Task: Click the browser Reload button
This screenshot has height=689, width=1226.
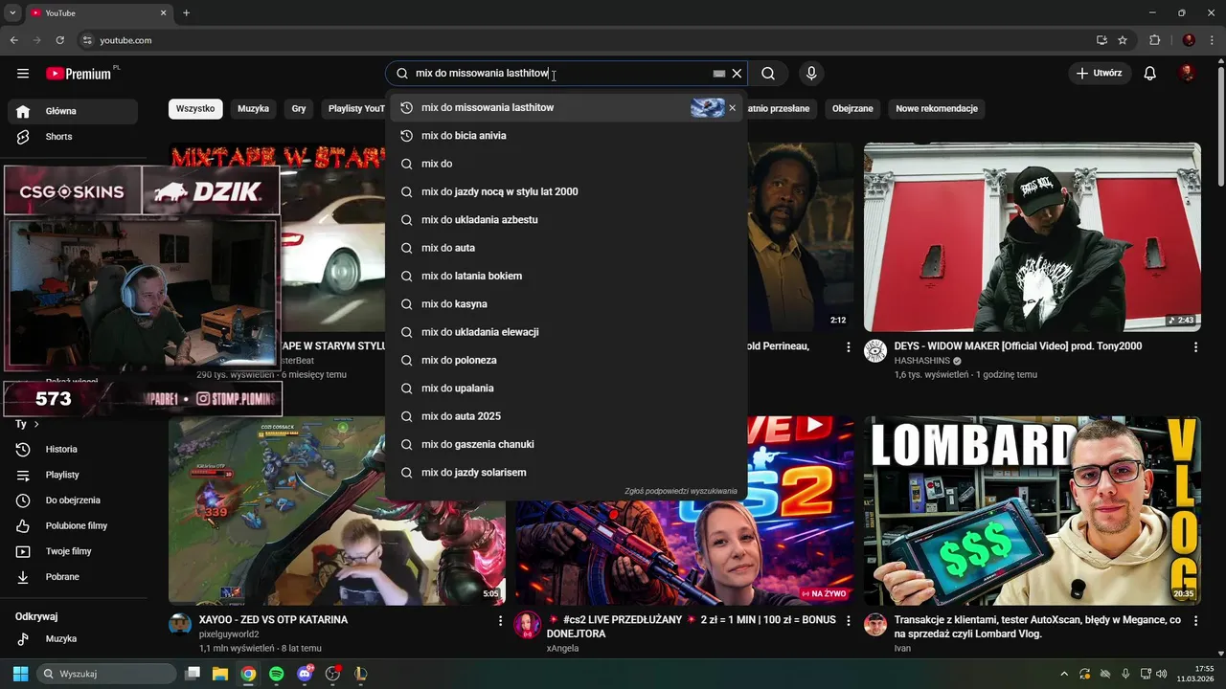Action: [60, 40]
